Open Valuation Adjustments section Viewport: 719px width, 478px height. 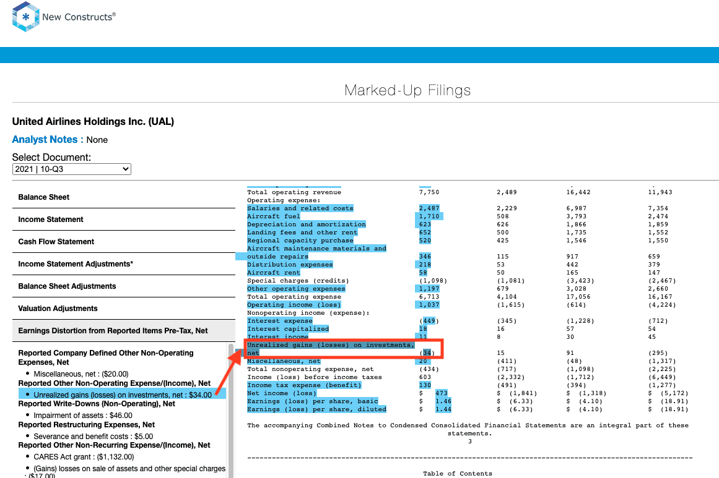(124, 309)
